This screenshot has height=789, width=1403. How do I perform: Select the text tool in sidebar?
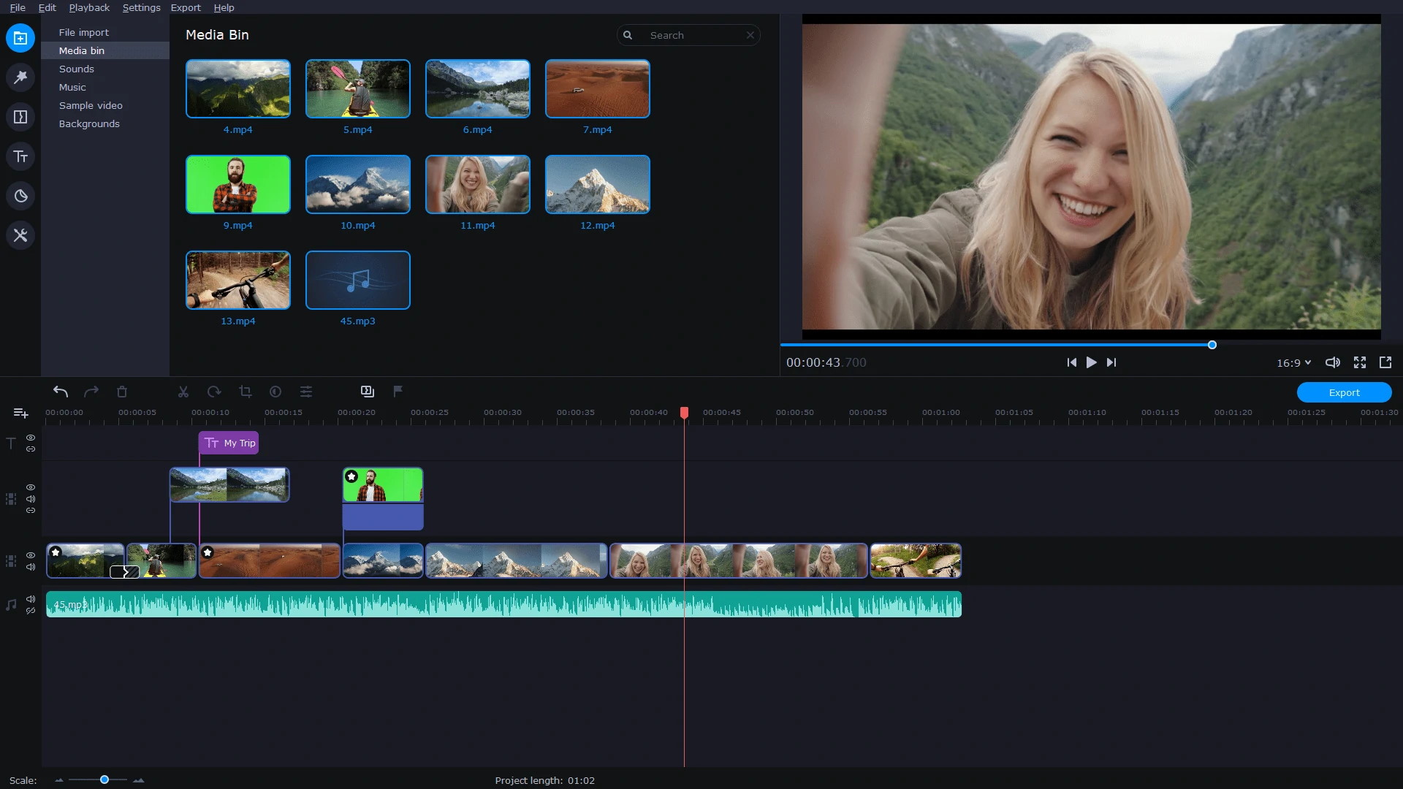(x=20, y=156)
